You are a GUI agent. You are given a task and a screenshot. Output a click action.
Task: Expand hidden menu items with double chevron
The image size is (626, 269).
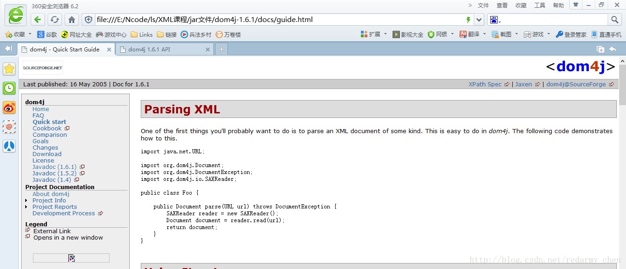470,6
